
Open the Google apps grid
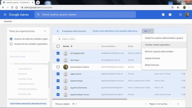click(x=180, y=15)
